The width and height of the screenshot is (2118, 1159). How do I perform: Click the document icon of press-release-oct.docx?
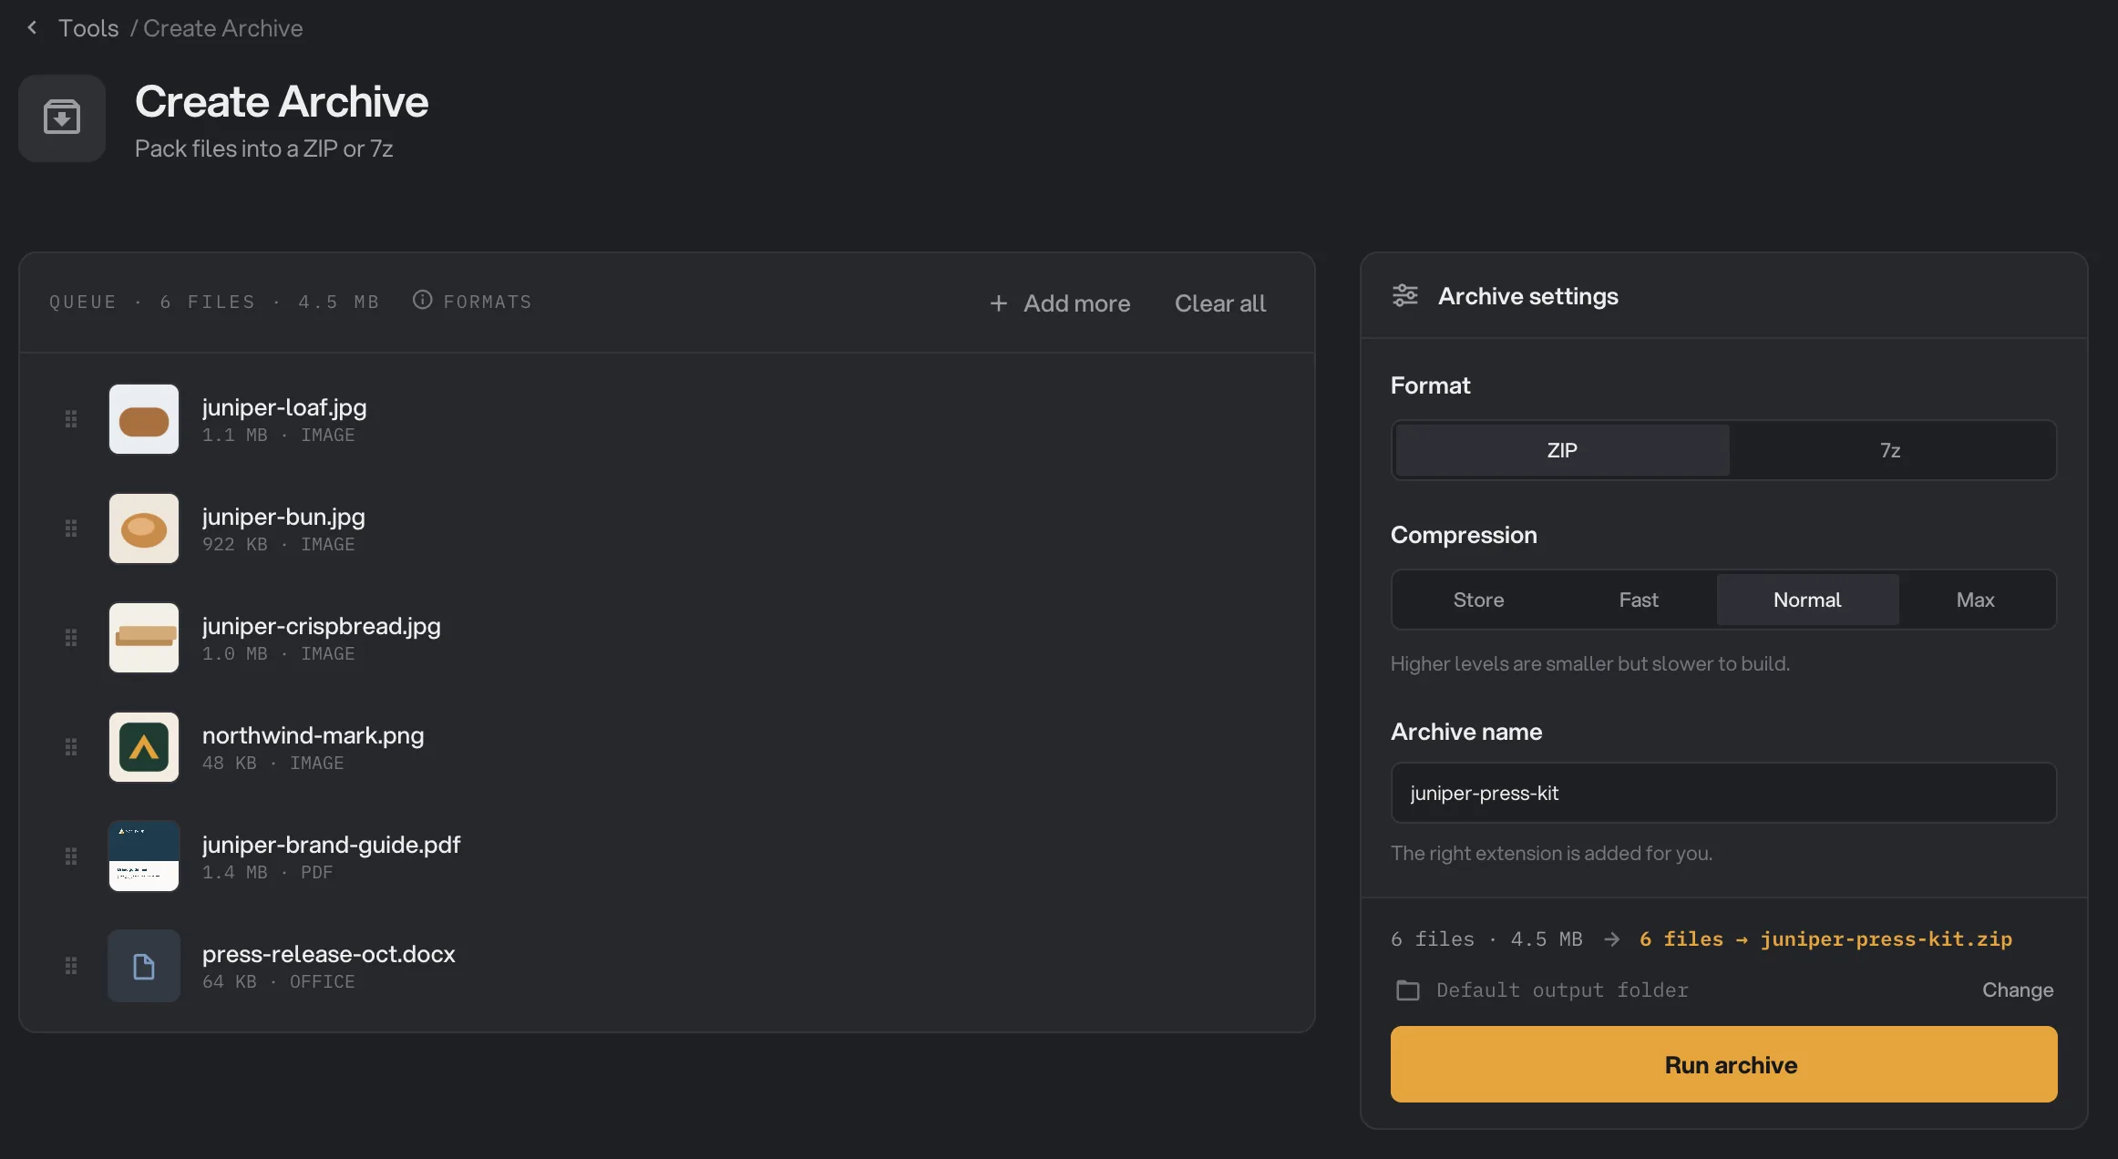(x=144, y=966)
